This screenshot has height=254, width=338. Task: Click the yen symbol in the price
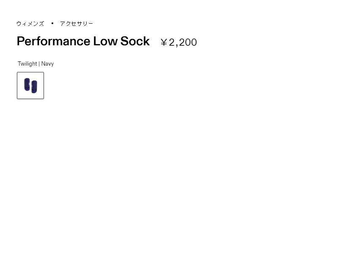click(164, 42)
